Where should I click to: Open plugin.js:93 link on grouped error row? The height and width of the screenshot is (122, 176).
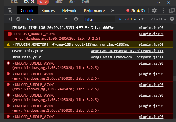(x=151, y=34)
